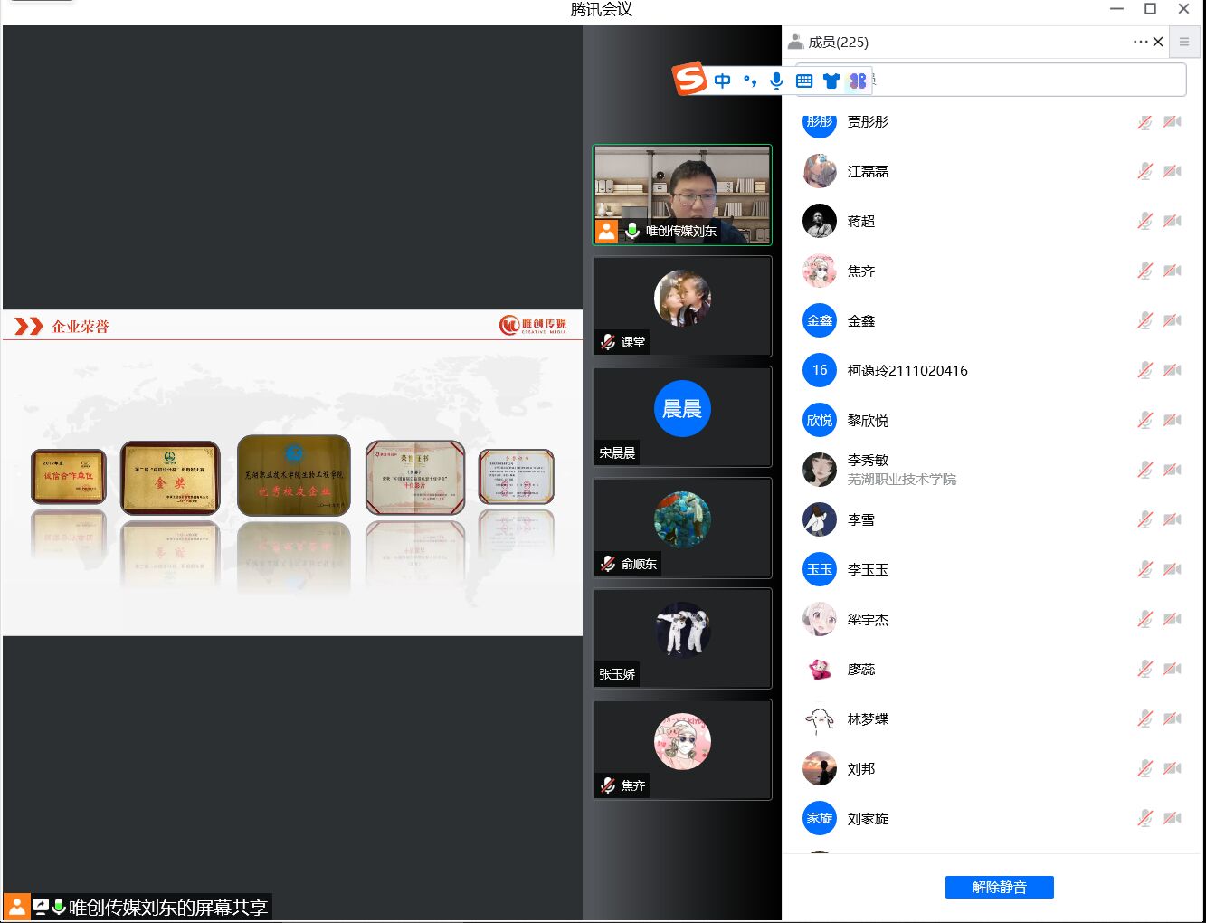Open the side panel hamburger menu

[1183, 42]
